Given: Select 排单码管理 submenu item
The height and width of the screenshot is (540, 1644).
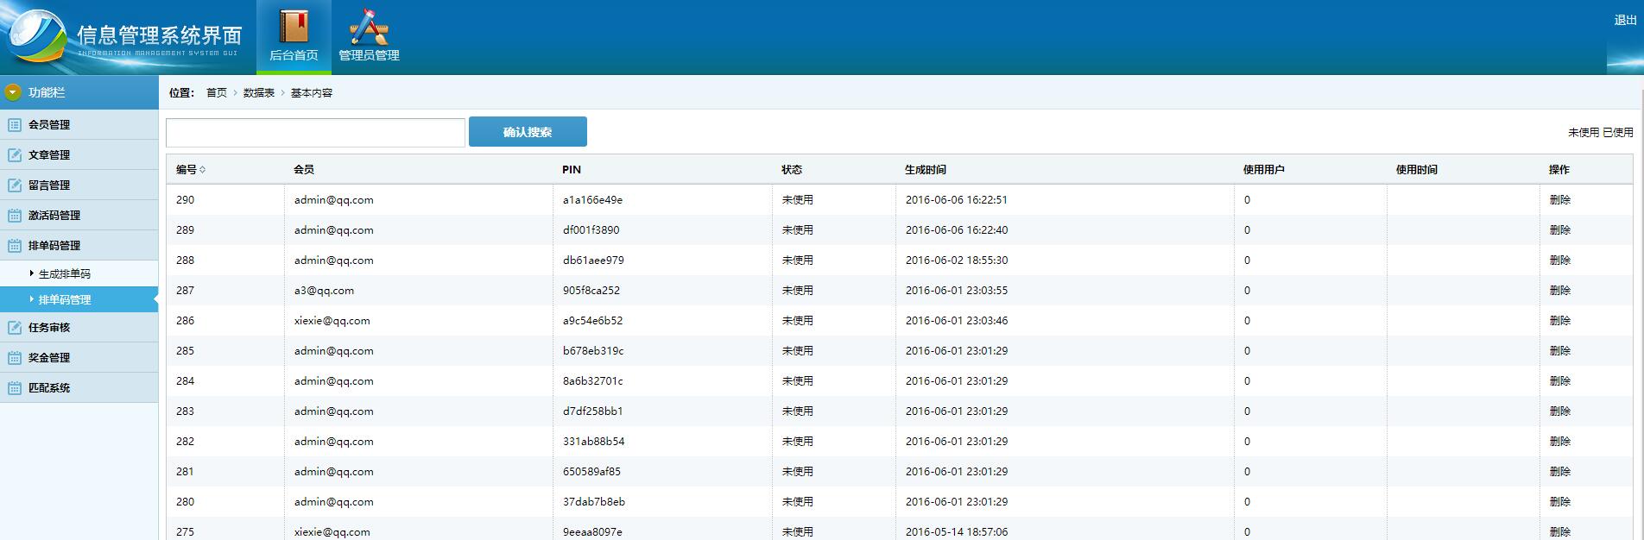Looking at the screenshot, I should (65, 300).
